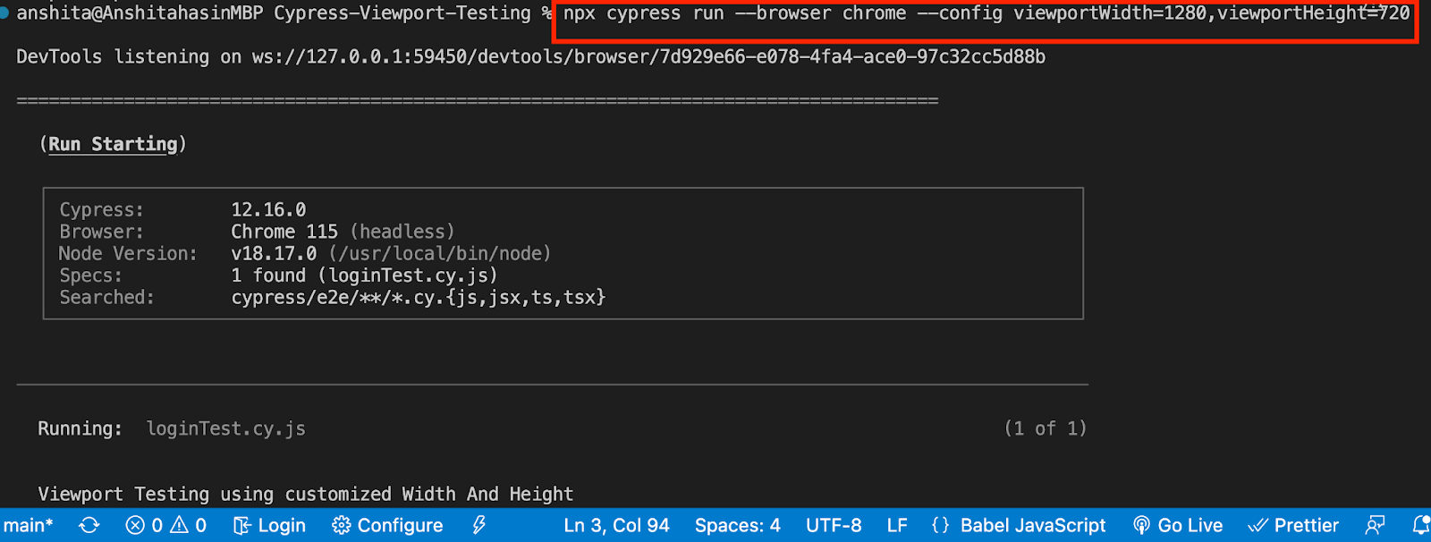The height and width of the screenshot is (542, 1431).
Task: Click the Login status bar item
Action: tap(270, 526)
